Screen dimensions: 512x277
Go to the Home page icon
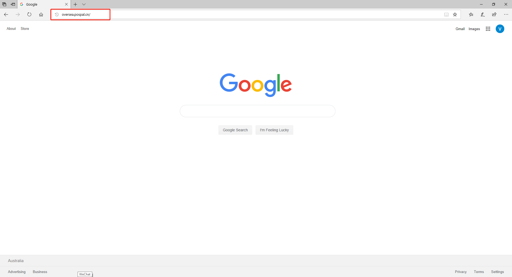click(41, 14)
